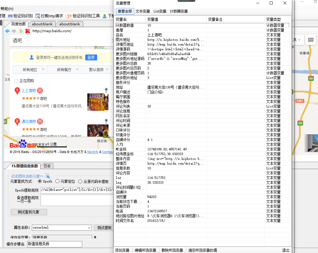The height and width of the screenshot is (253, 318).
Task: Select the 15.取值信息条数 tab
Action: (x=24, y=166)
